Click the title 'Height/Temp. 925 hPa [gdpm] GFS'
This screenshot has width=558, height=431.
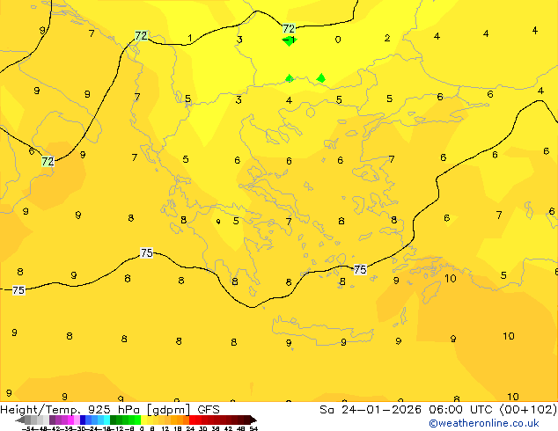pos(110,410)
